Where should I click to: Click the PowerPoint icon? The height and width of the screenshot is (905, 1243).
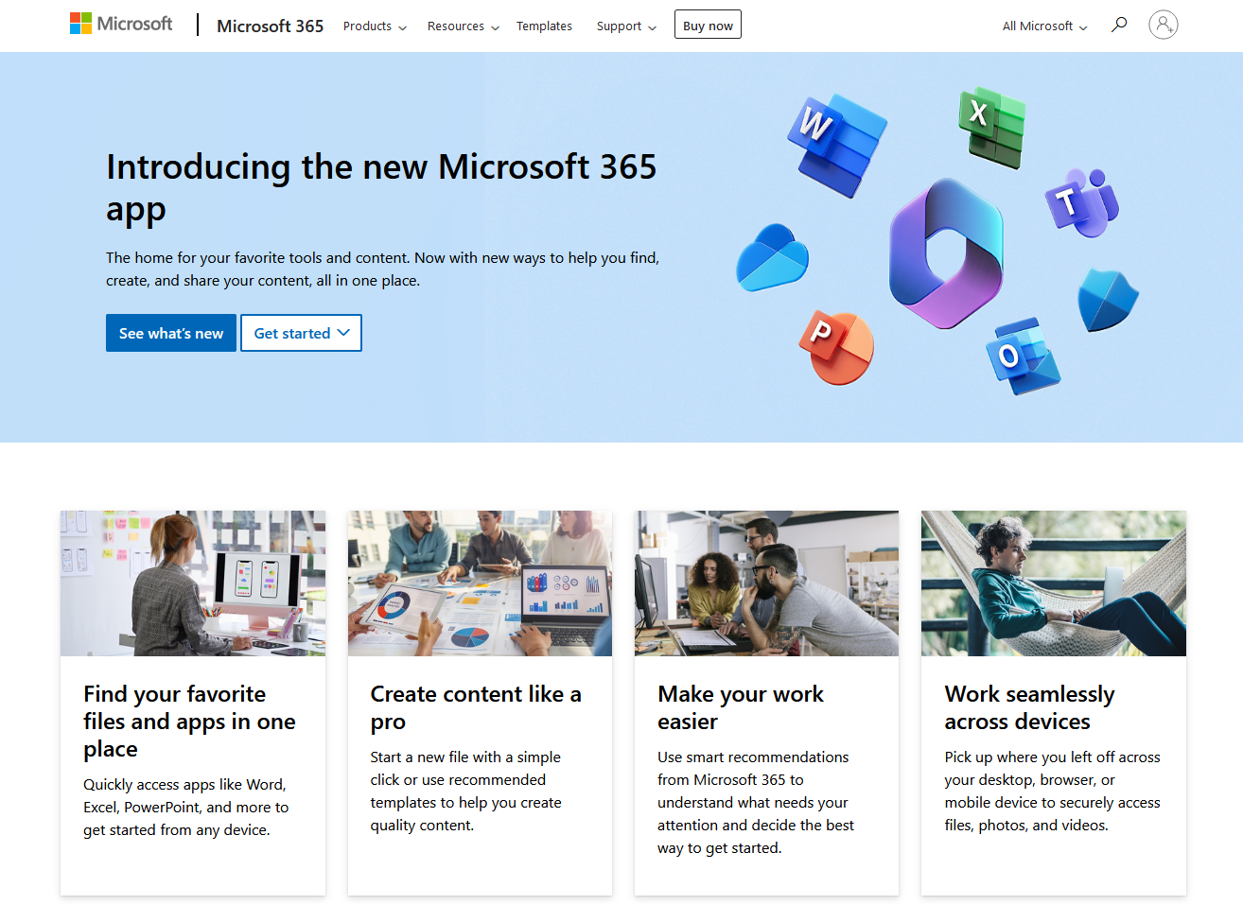coord(835,350)
